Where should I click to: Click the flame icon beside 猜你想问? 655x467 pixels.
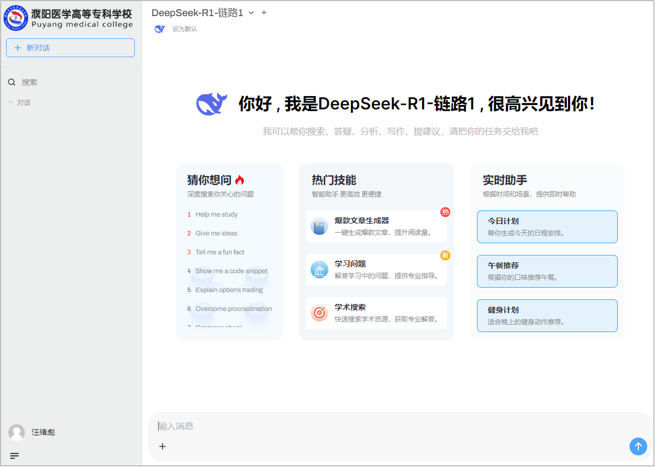pos(240,180)
